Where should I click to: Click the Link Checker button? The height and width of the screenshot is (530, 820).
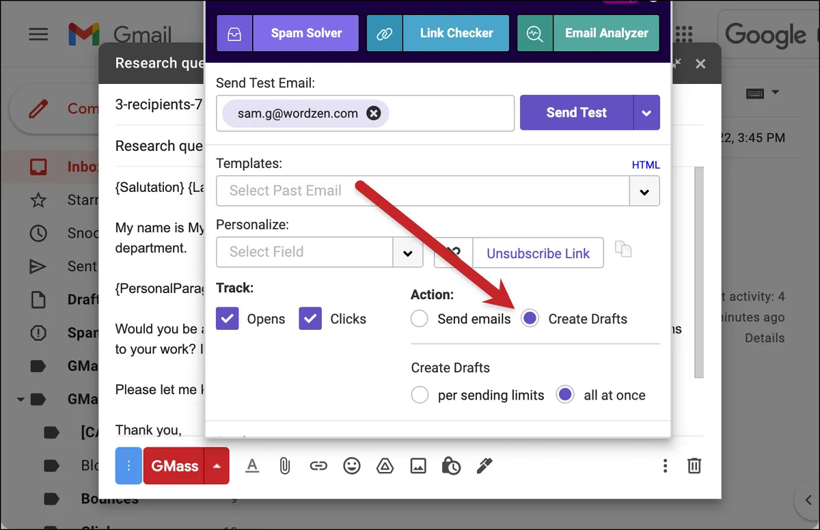tap(456, 33)
